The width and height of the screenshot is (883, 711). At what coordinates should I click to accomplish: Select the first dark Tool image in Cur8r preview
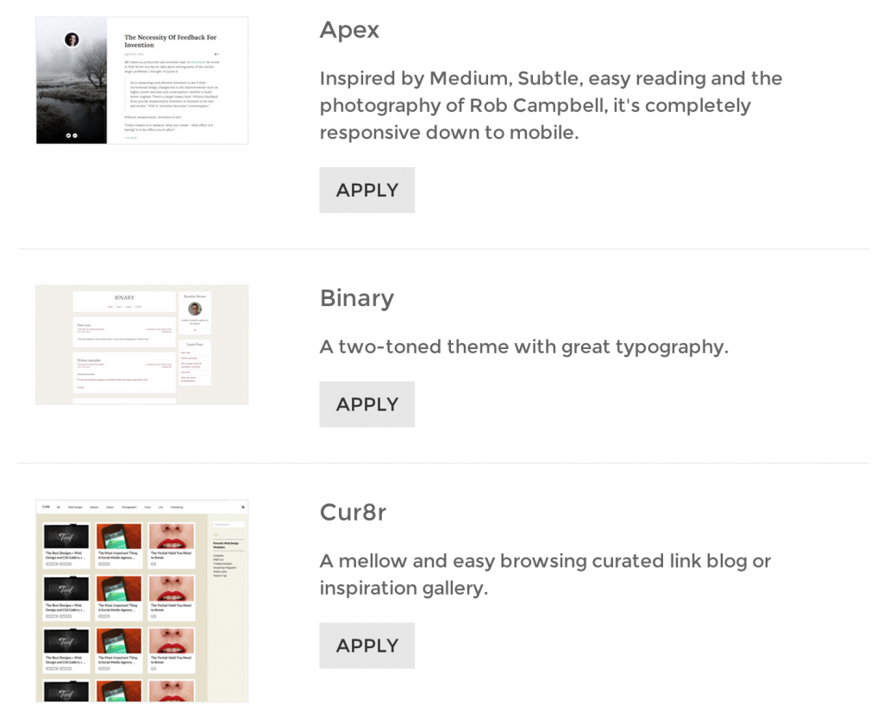click(x=66, y=537)
